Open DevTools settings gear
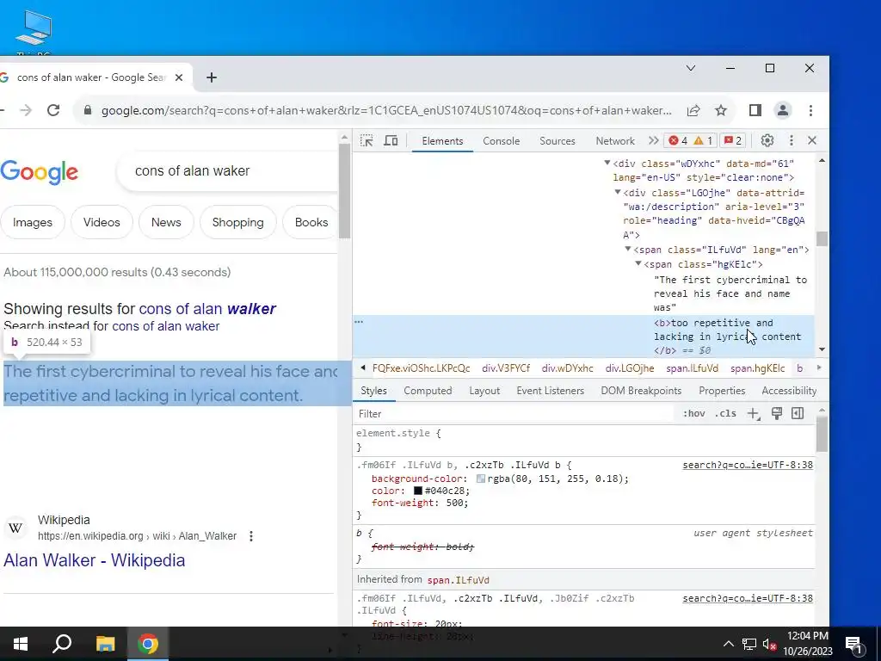The width and height of the screenshot is (881, 661). [767, 140]
